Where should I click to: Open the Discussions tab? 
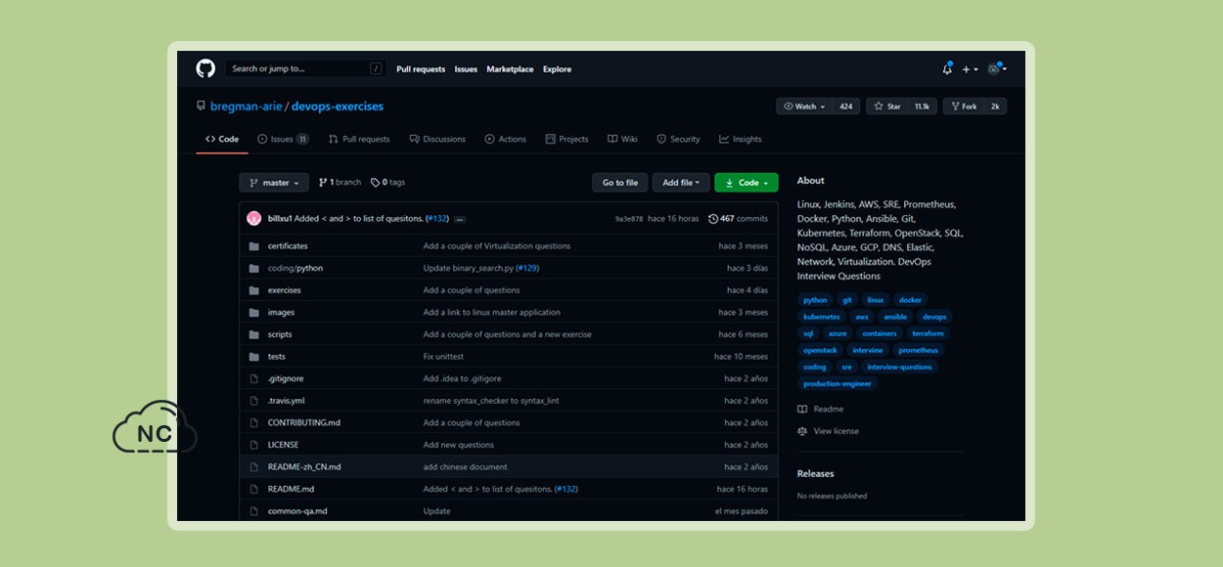coord(437,139)
